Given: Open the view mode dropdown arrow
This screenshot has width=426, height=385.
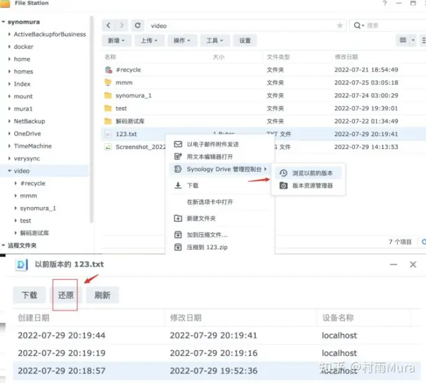Looking at the screenshot, I should click(x=413, y=40).
